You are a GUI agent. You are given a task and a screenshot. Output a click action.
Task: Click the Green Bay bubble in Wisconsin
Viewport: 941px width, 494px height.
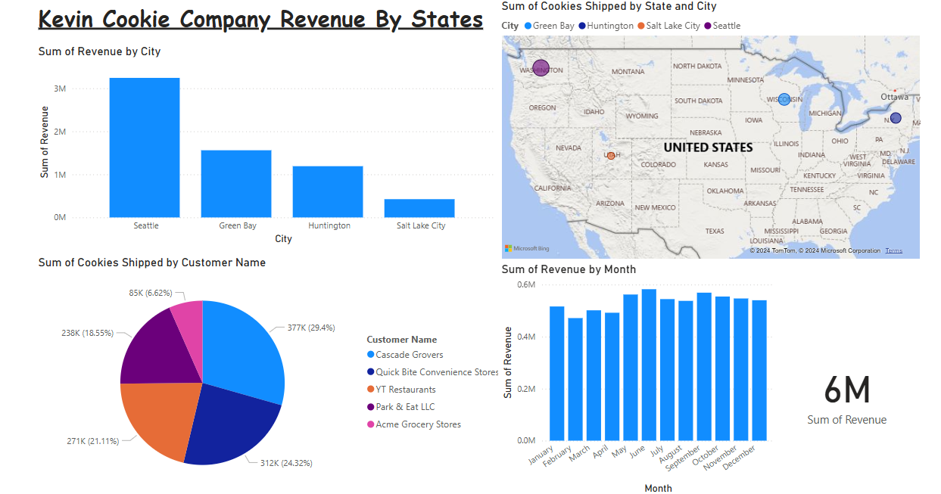pos(784,99)
